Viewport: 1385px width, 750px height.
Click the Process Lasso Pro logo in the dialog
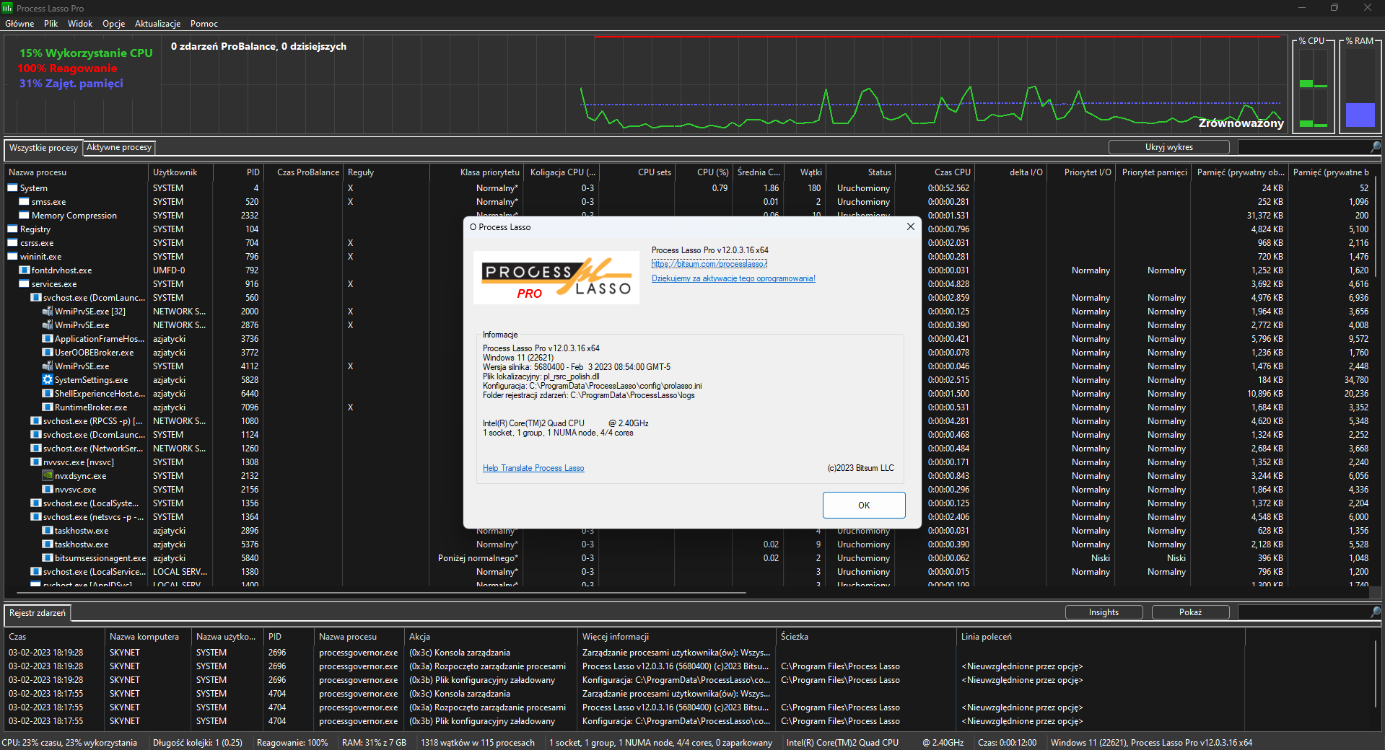[556, 278]
